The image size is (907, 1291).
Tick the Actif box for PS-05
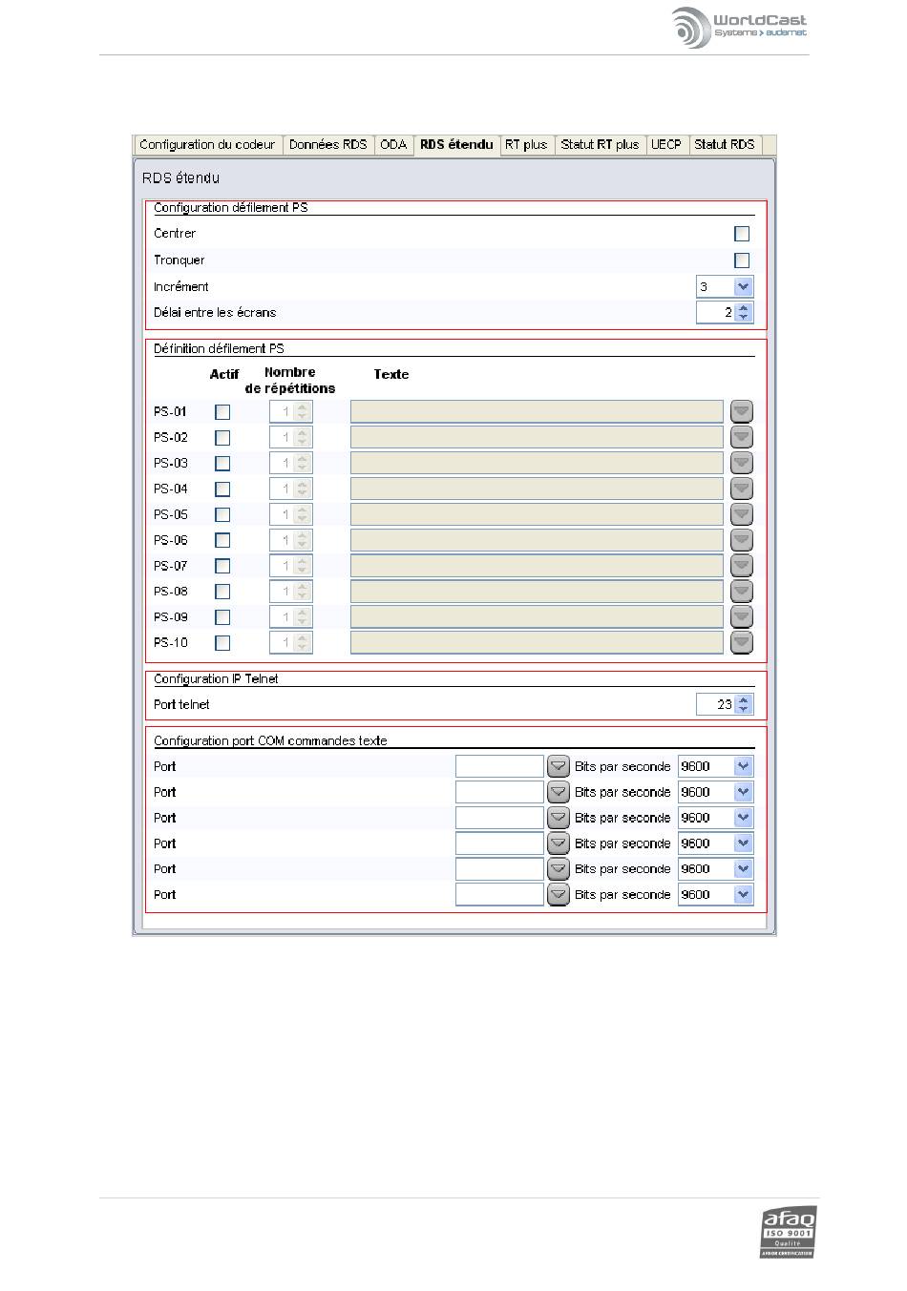coord(222,515)
